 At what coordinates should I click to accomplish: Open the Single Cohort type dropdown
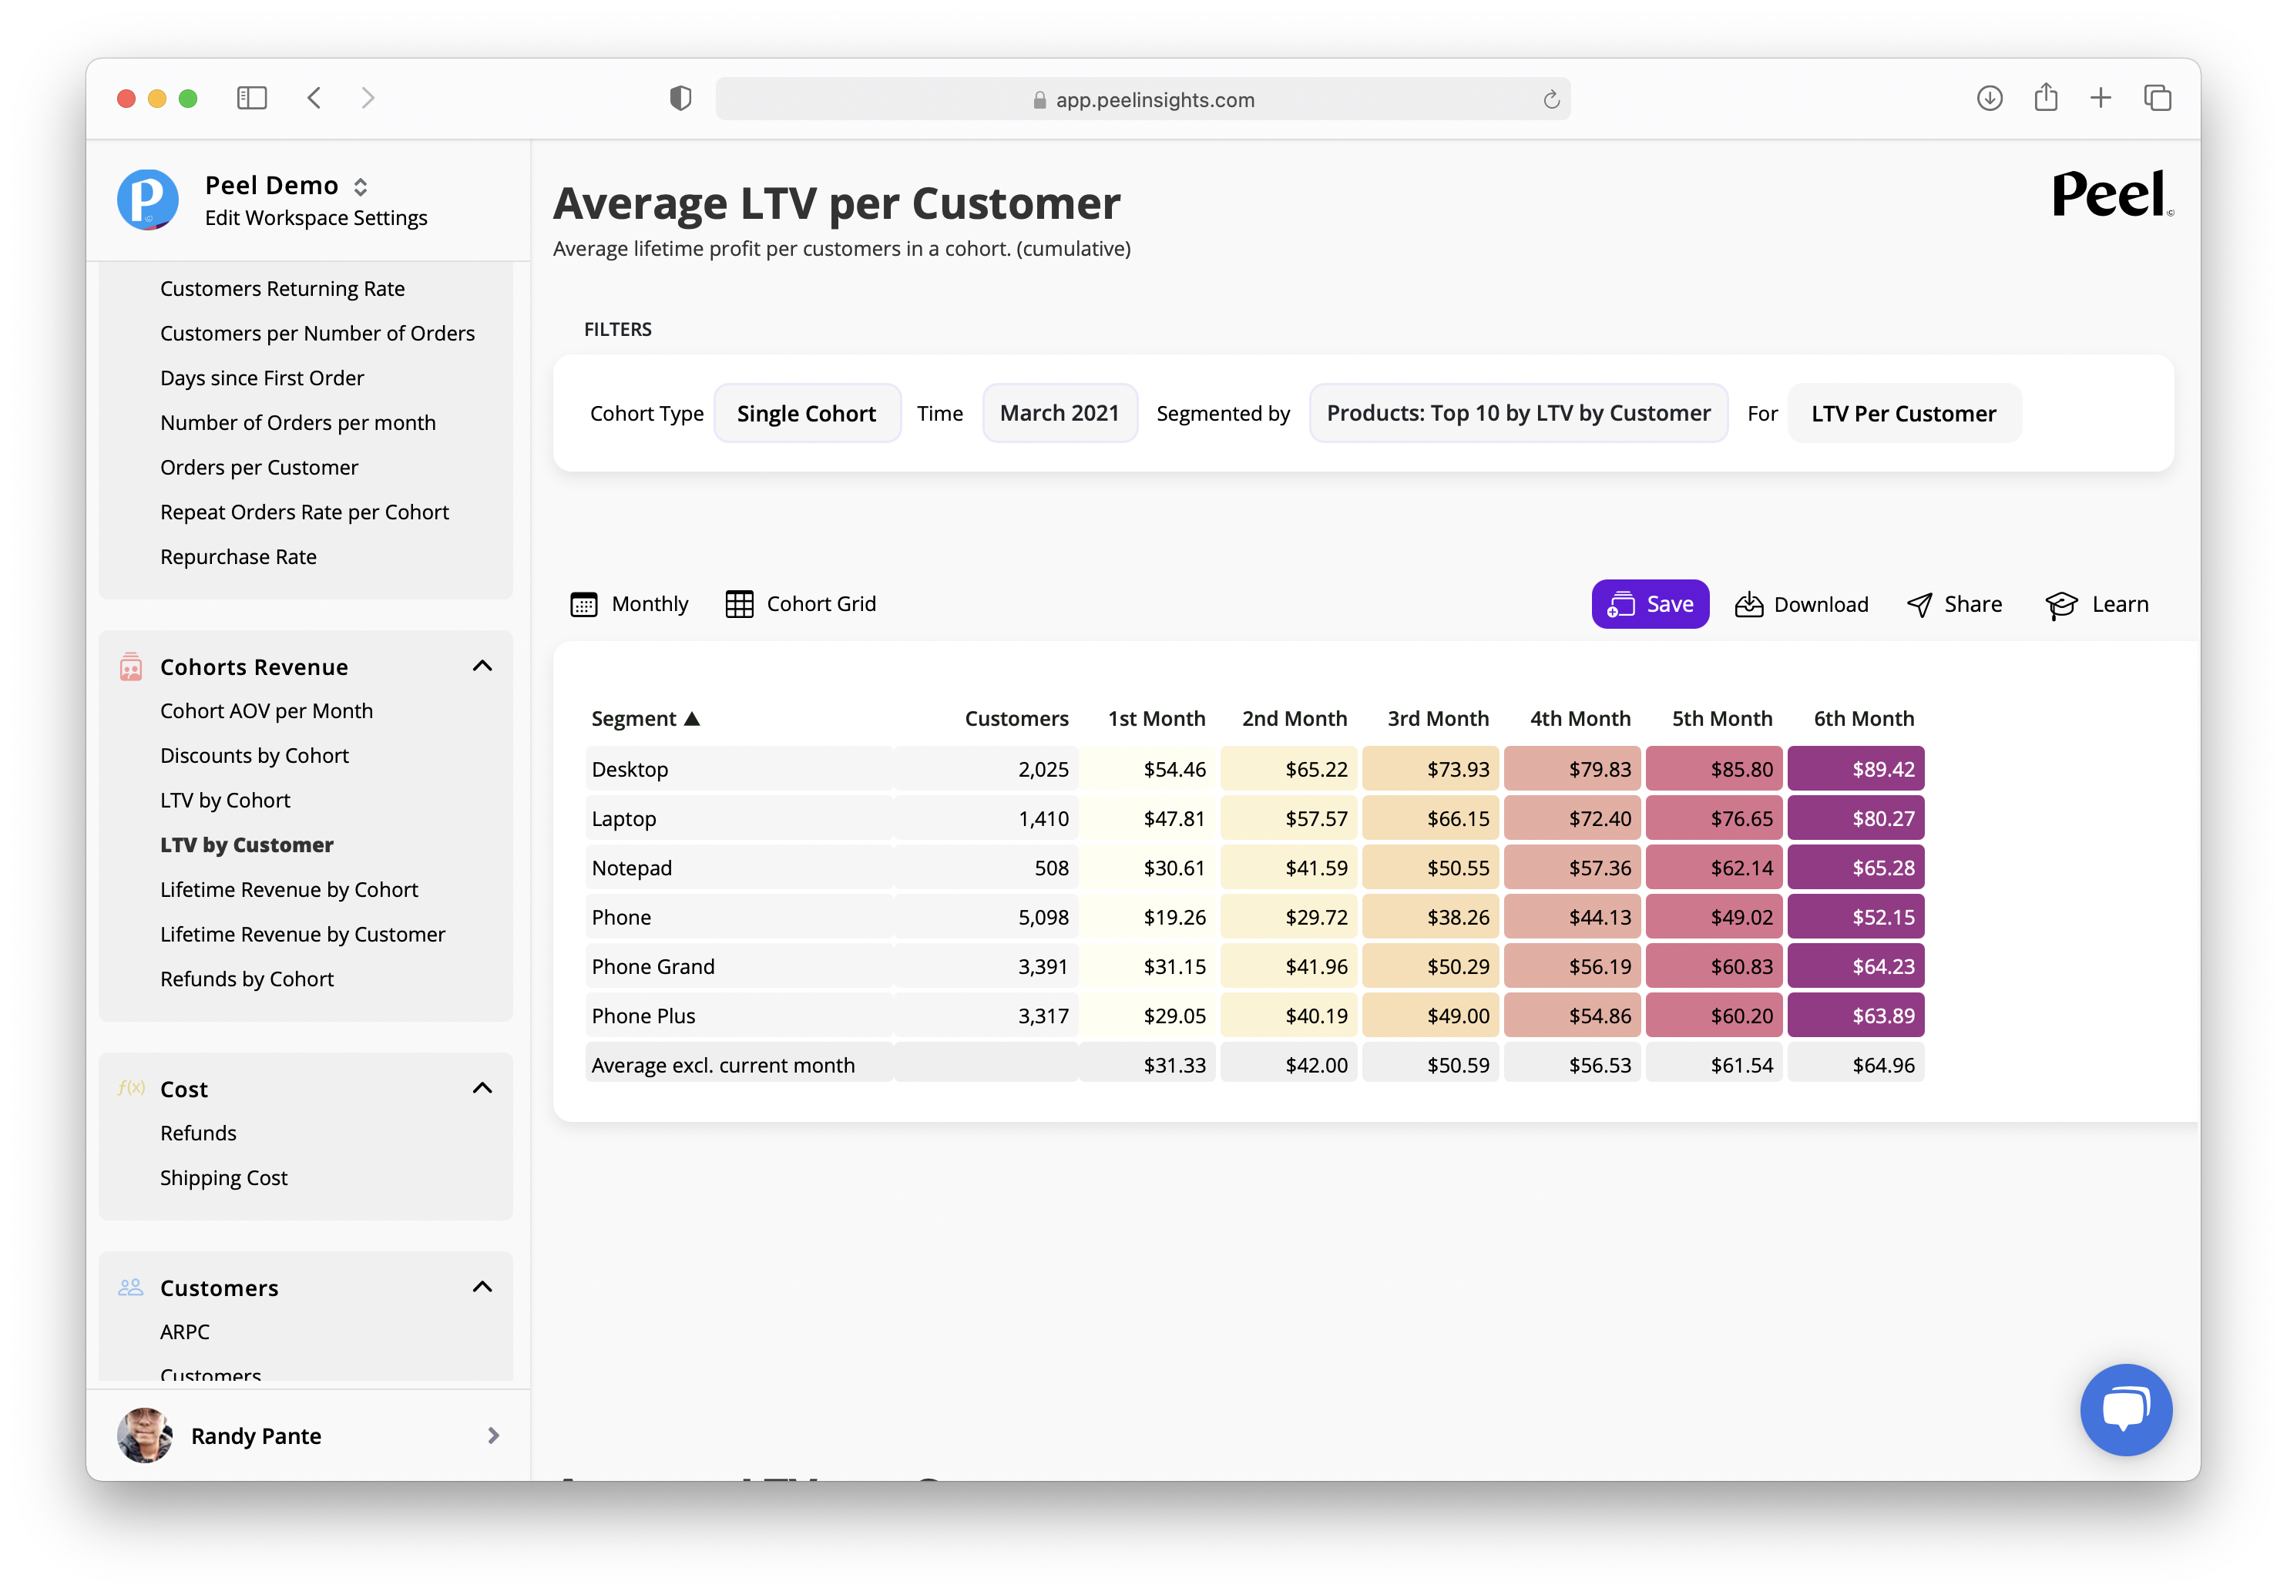807,414
